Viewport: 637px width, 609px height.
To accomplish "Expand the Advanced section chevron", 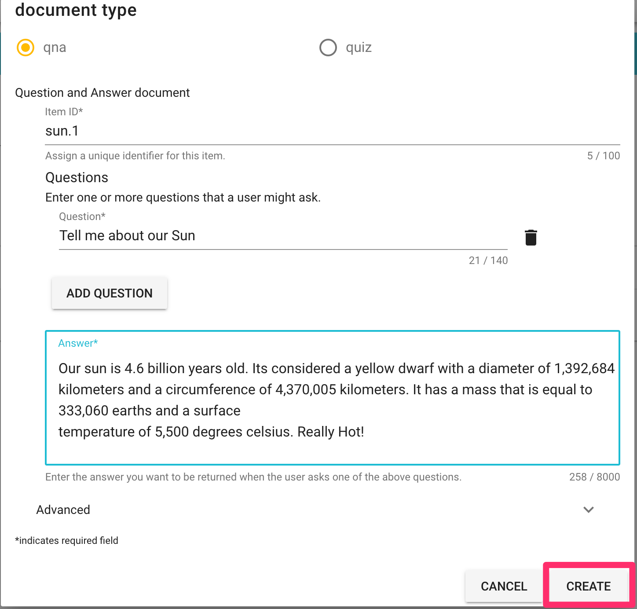I will (588, 510).
